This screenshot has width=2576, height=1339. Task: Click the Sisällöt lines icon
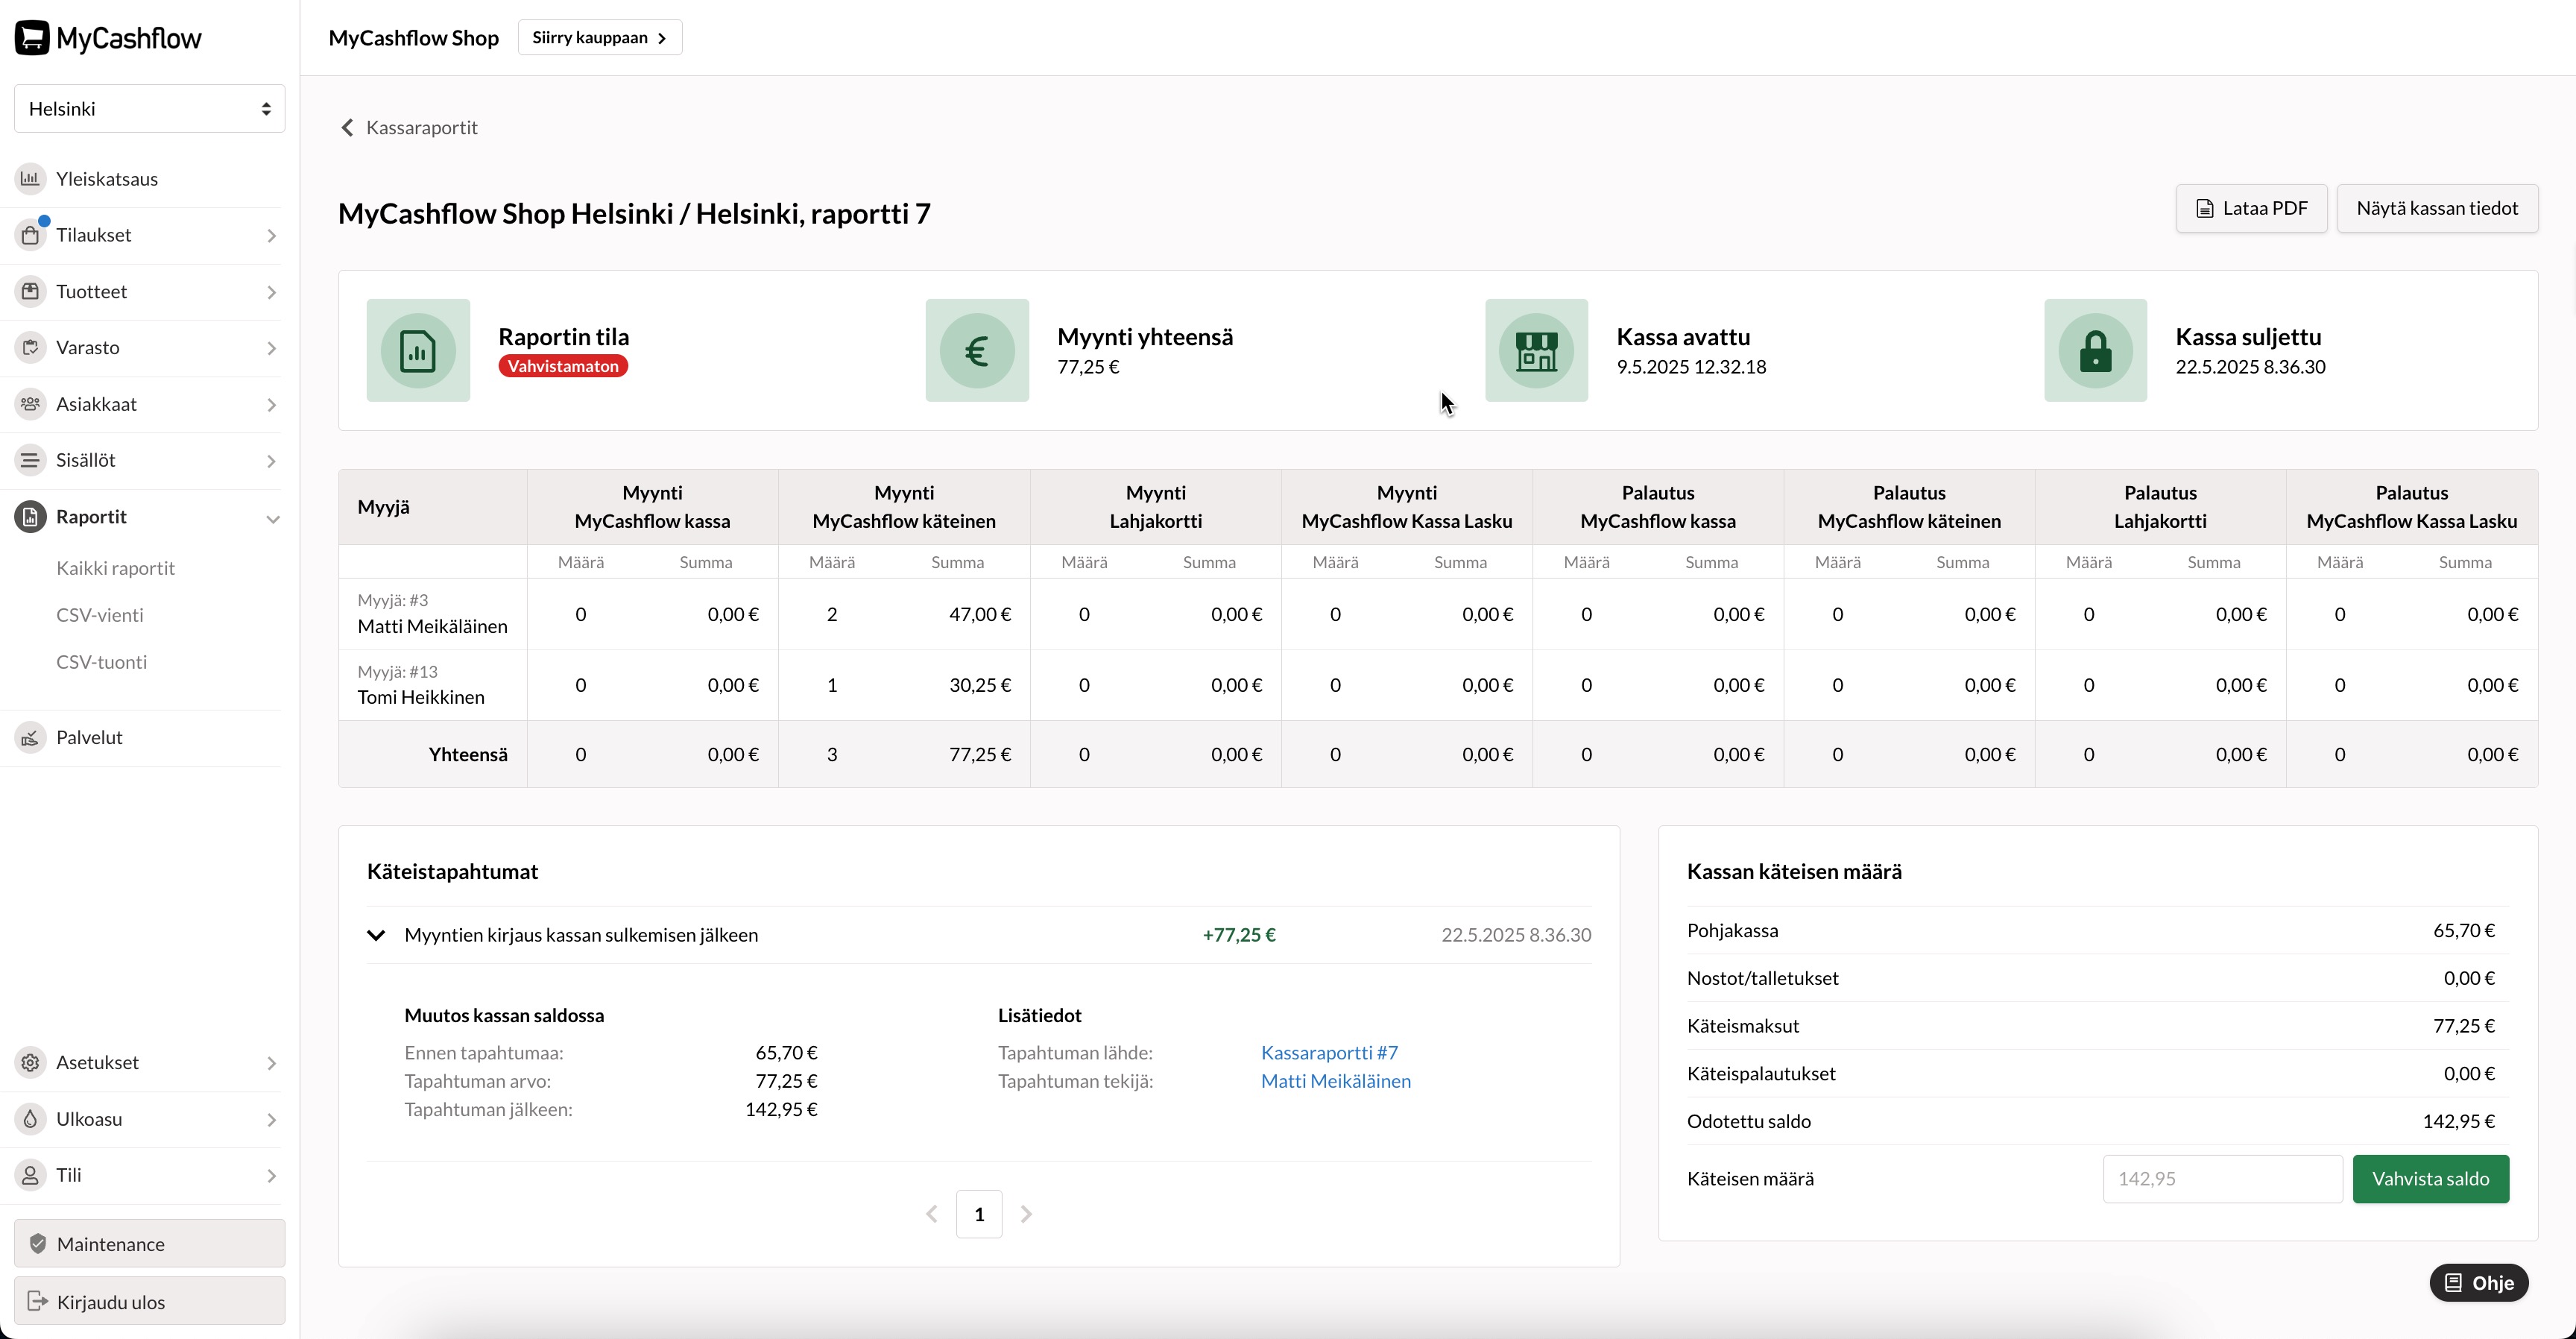pos(31,460)
